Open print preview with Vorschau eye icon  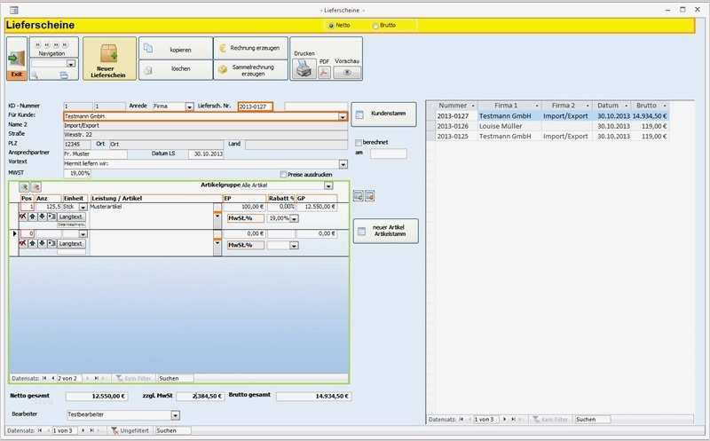pos(347,73)
